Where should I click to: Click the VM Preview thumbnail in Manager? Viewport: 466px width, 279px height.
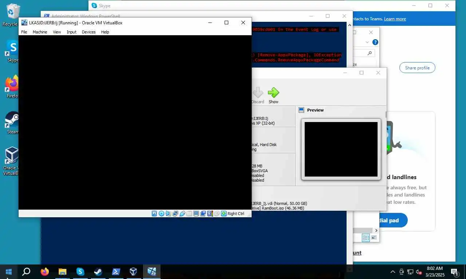341,149
